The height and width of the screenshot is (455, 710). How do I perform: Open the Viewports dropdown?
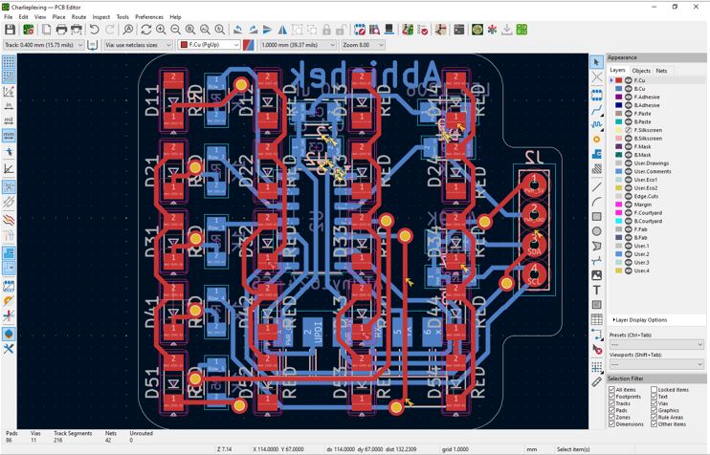pos(656,364)
